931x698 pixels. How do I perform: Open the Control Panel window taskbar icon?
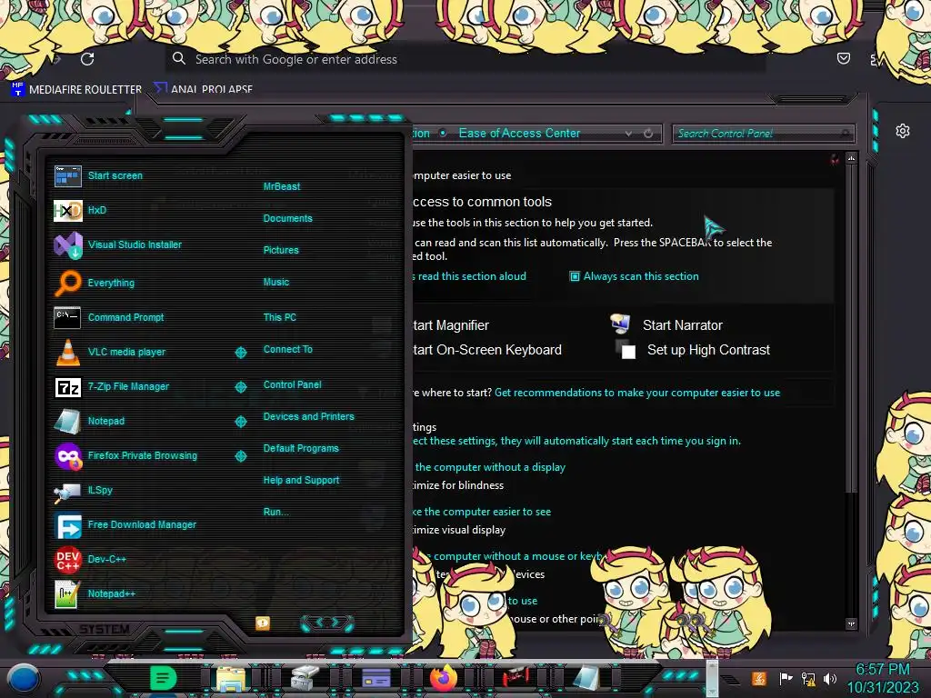tap(375, 678)
